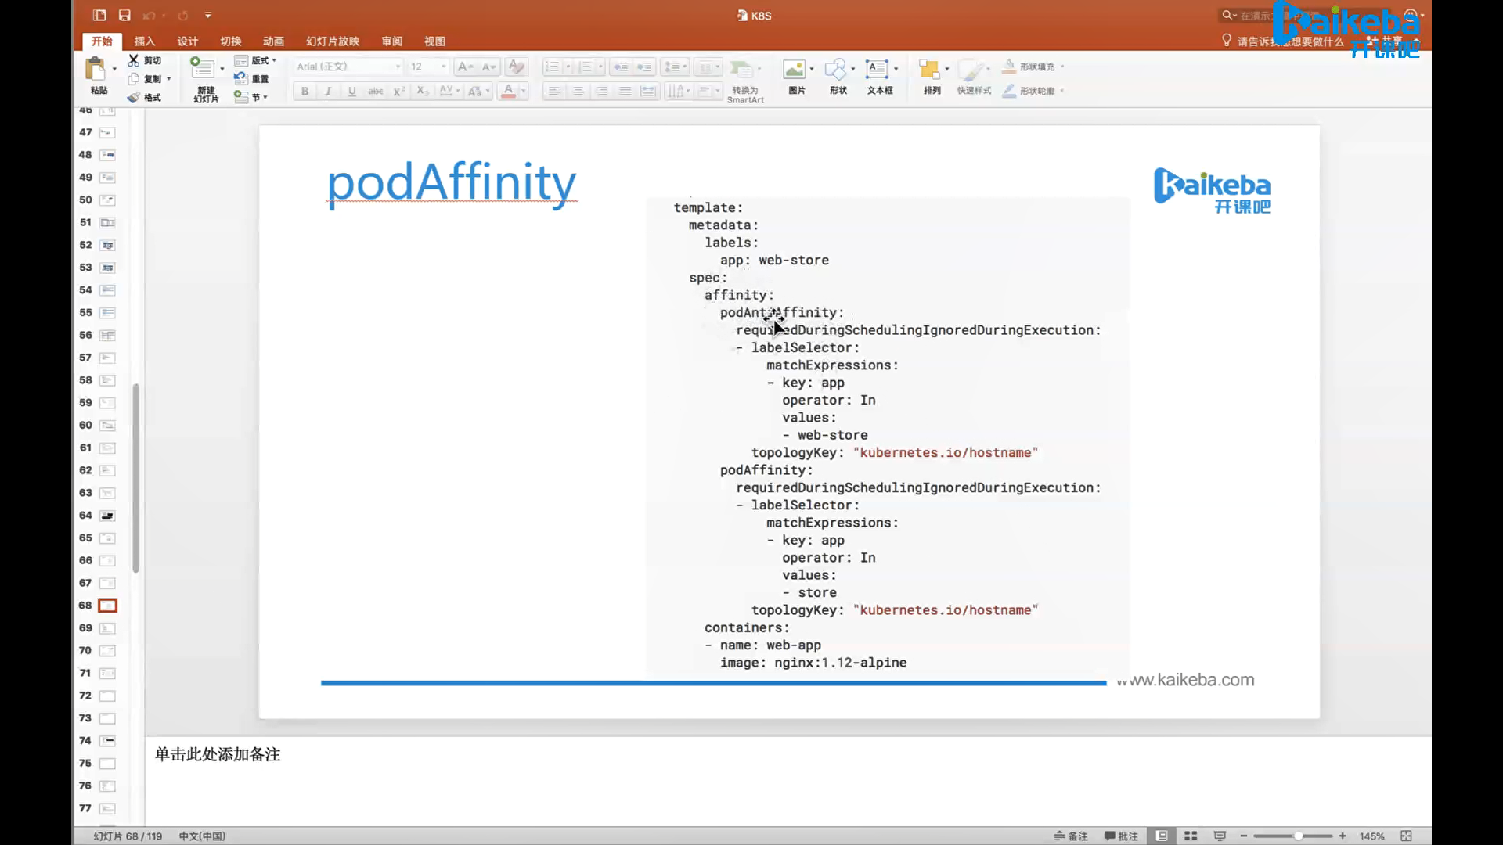Image resolution: width=1503 pixels, height=845 pixels.
Task: Click the Cut scissors icon
Action: (134, 60)
